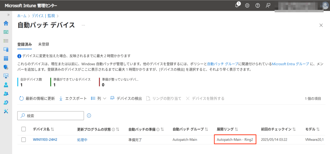Open the Dashboard icon in the sidebar
330x154 pixels.
pyautogui.click(x=6, y=32)
